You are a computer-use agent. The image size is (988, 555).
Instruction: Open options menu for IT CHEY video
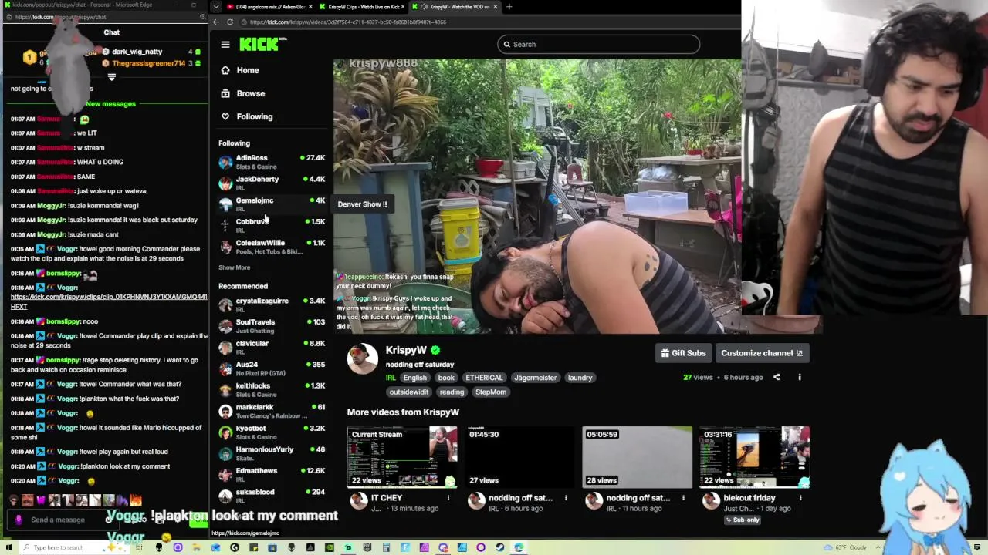click(448, 498)
